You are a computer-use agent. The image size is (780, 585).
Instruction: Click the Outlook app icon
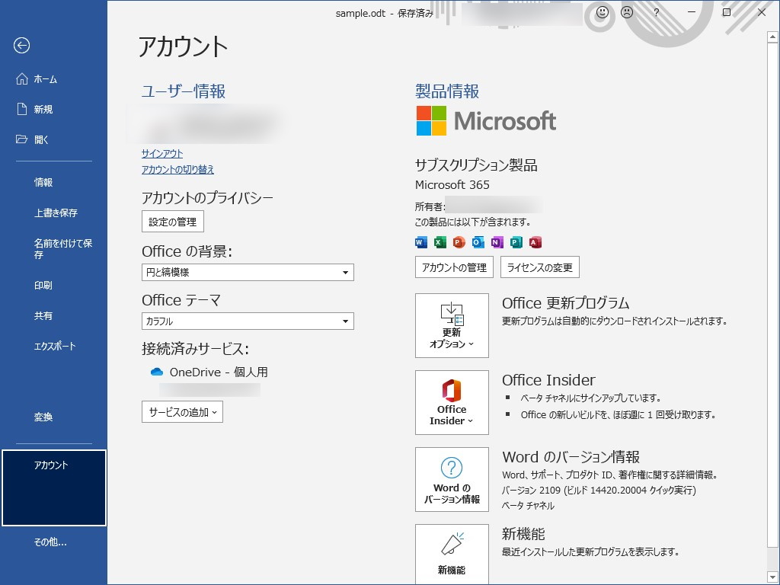coord(478,242)
